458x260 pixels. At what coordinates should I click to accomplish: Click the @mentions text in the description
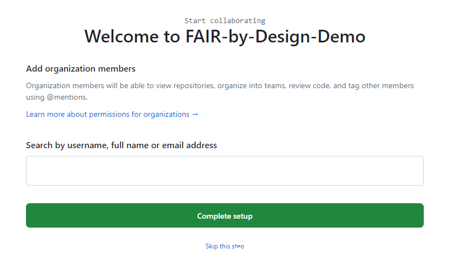pyautogui.click(x=66, y=97)
